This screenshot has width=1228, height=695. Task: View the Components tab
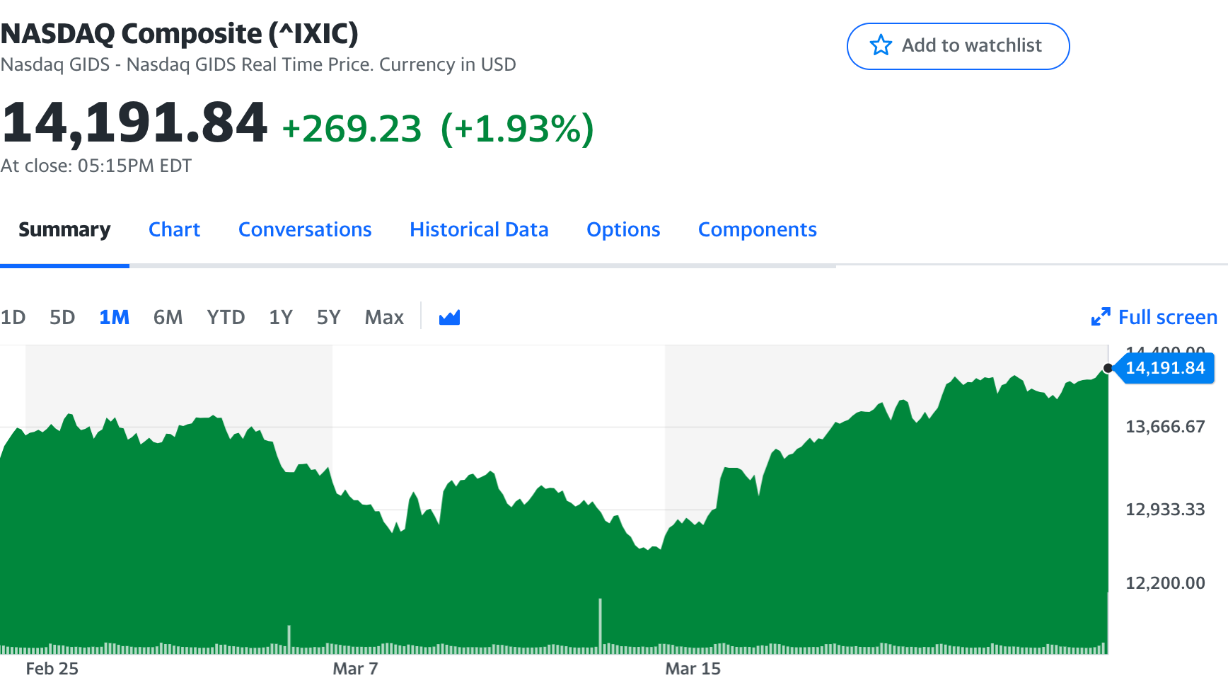point(758,229)
